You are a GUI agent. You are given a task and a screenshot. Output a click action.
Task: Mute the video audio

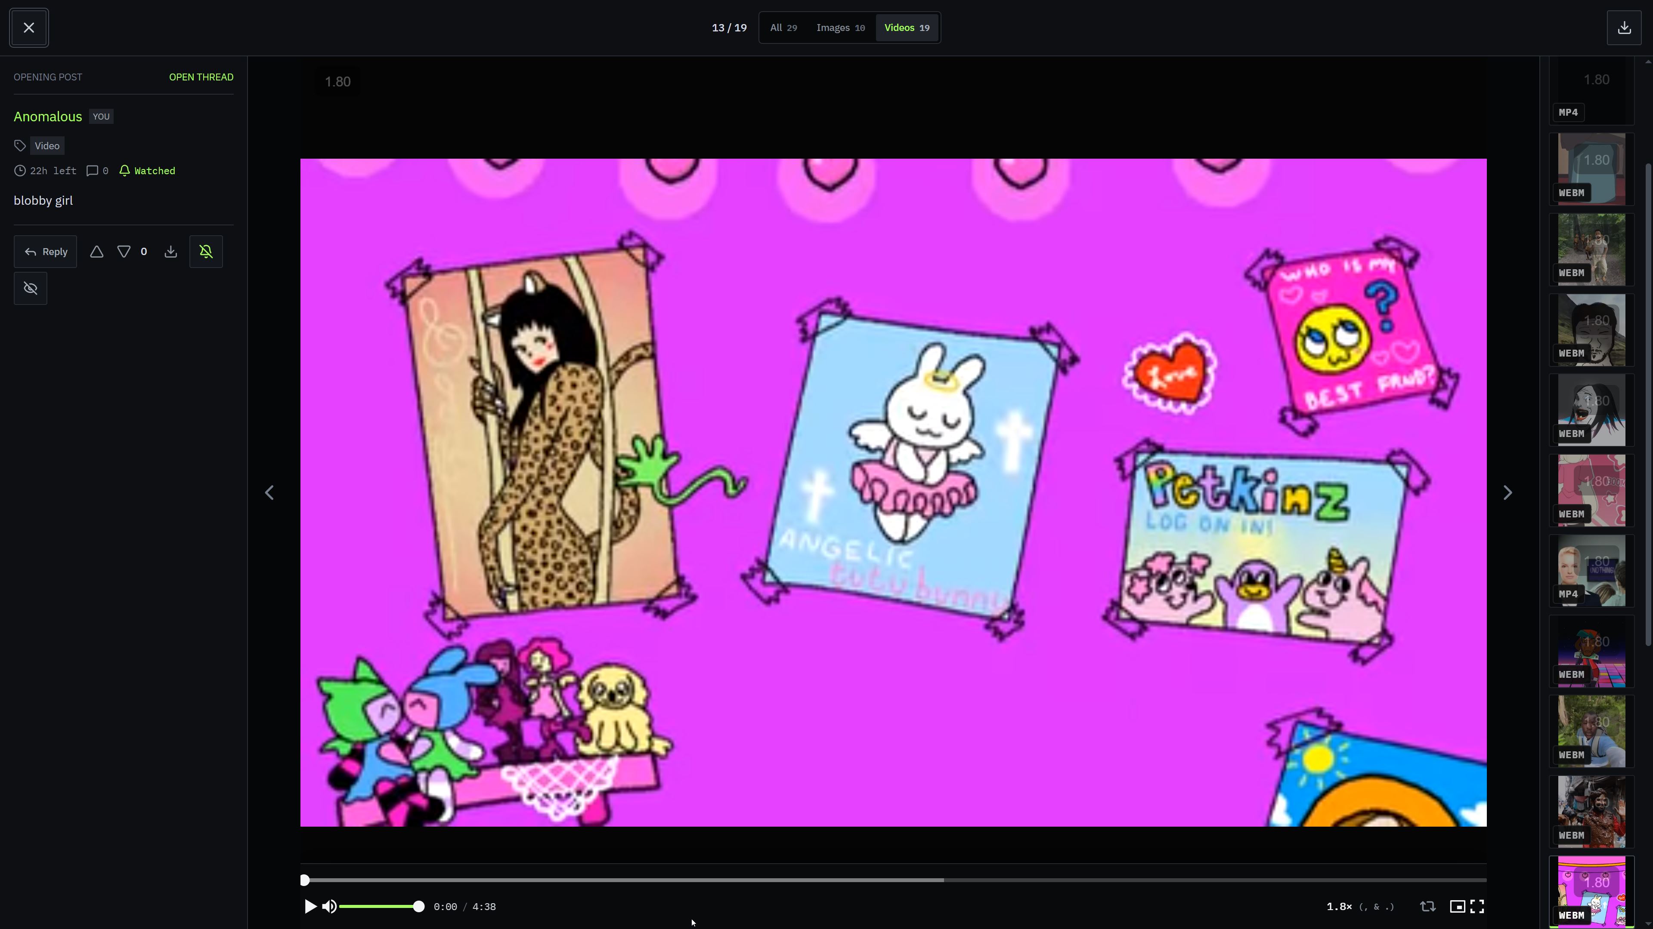[x=329, y=907]
